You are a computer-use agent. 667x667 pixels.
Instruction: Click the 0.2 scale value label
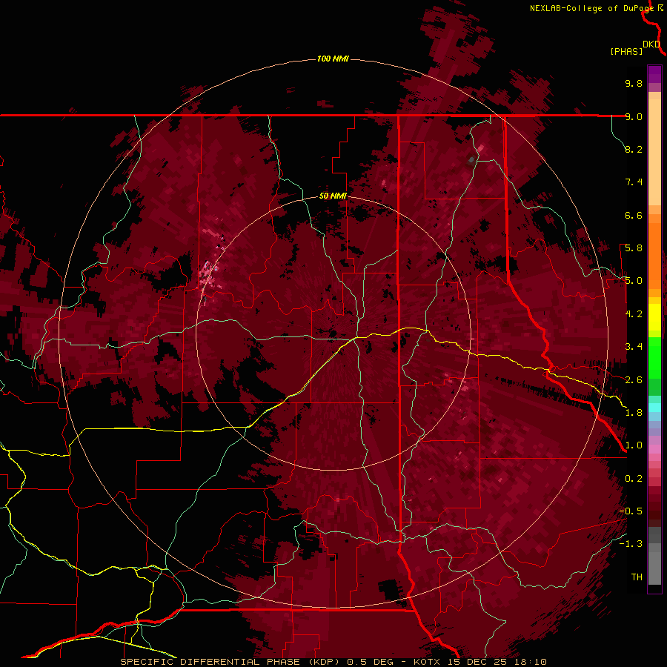coord(634,479)
